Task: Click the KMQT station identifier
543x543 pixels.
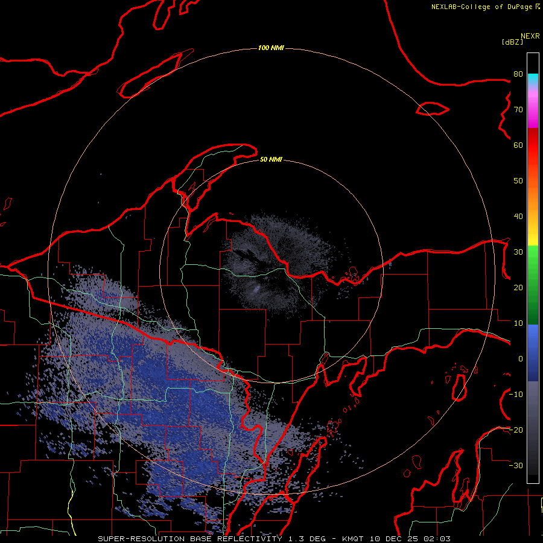Action: (x=352, y=539)
